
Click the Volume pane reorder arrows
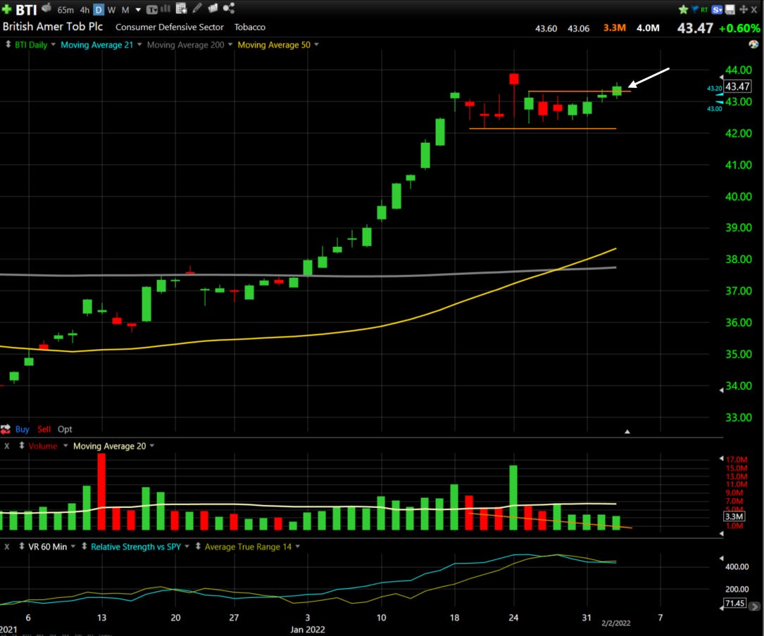pos(21,445)
